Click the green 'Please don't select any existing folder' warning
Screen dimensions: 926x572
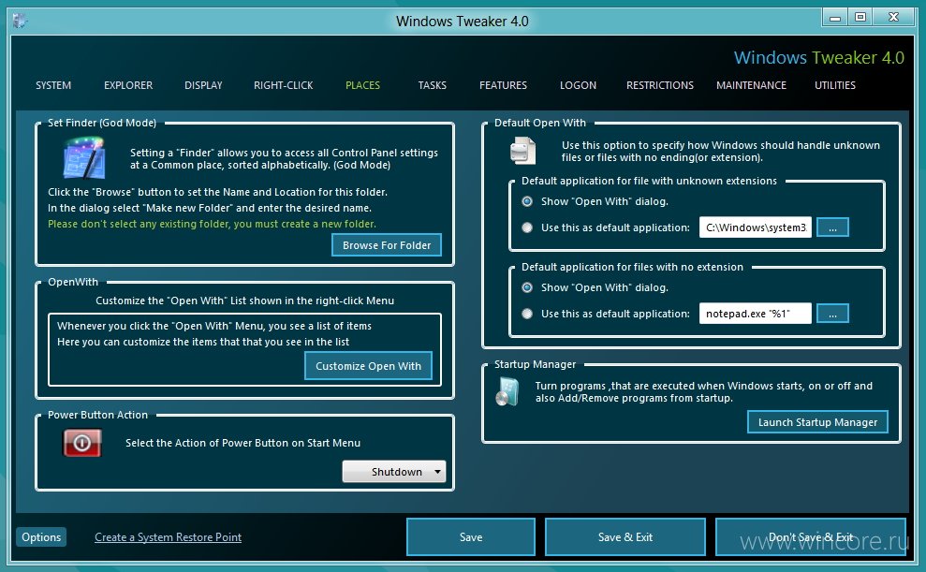pos(212,224)
